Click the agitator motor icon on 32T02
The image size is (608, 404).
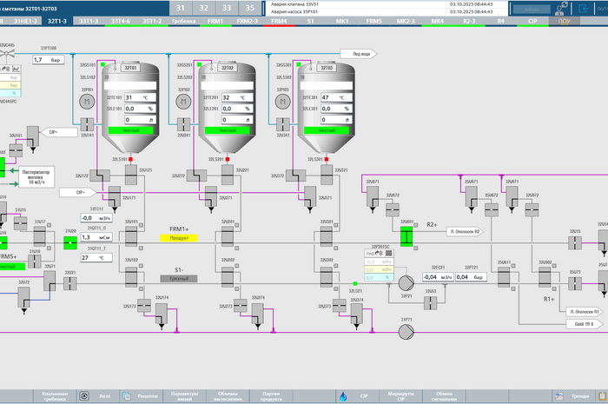[x=184, y=102]
